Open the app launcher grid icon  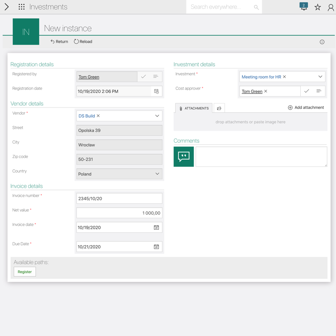(x=21, y=7)
